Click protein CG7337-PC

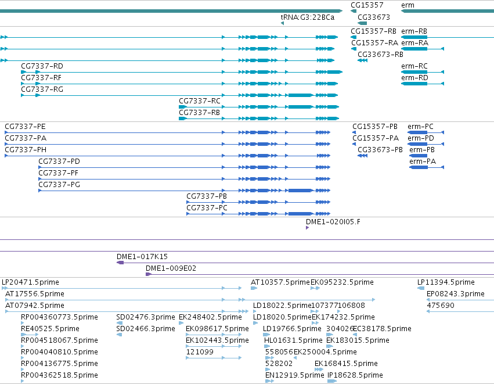[x=207, y=209]
